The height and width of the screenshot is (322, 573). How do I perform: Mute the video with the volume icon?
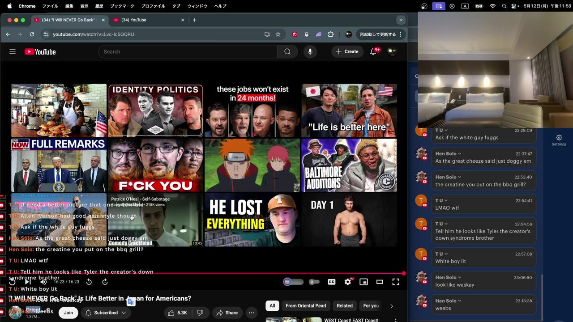click(43, 282)
